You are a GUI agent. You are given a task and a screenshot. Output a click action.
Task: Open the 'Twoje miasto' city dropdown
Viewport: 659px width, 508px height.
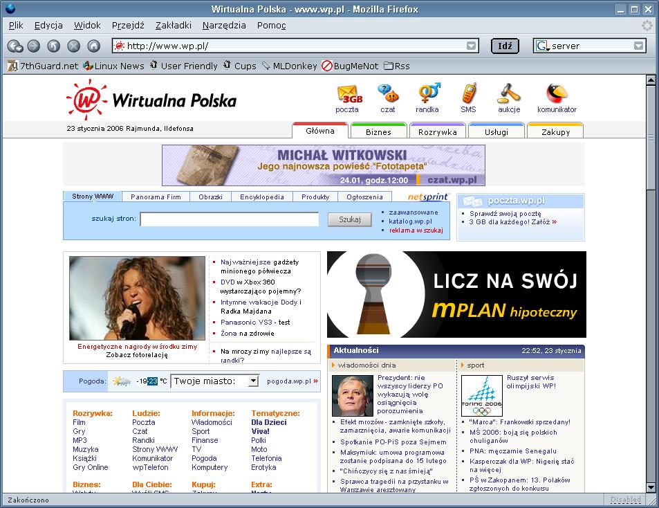253,381
